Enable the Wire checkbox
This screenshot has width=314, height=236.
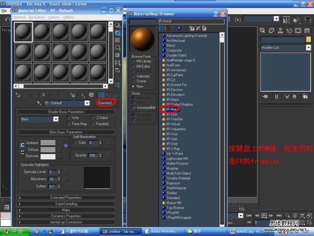point(69,118)
